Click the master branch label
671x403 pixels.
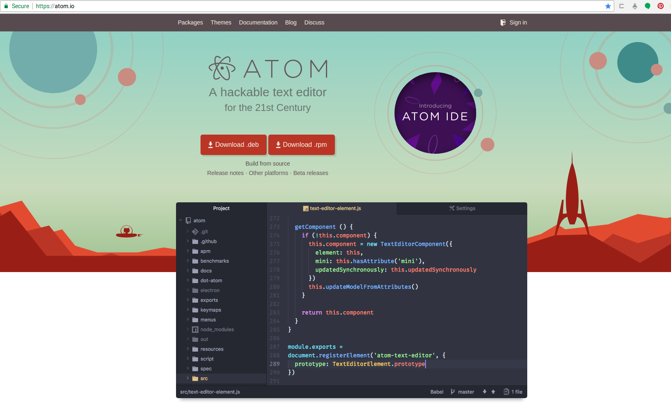click(466, 392)
